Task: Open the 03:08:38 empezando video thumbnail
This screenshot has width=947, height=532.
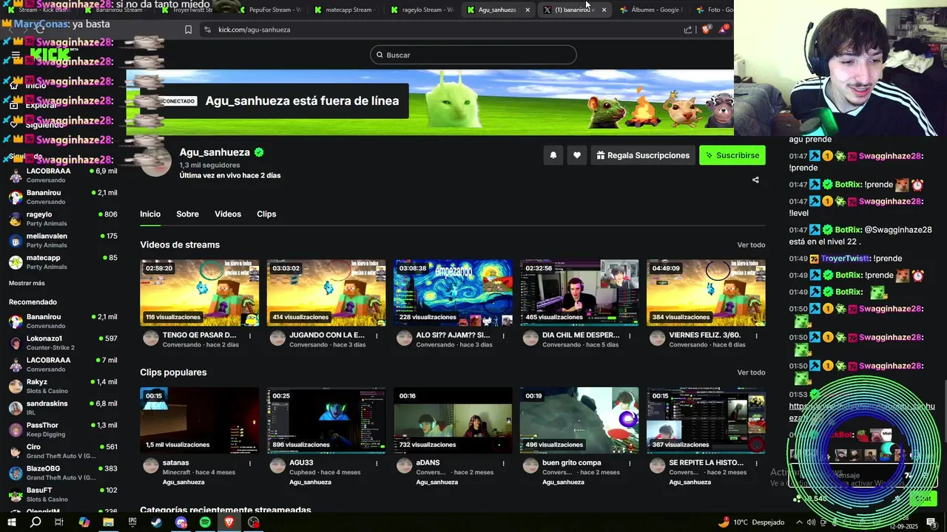Action: 453,293
